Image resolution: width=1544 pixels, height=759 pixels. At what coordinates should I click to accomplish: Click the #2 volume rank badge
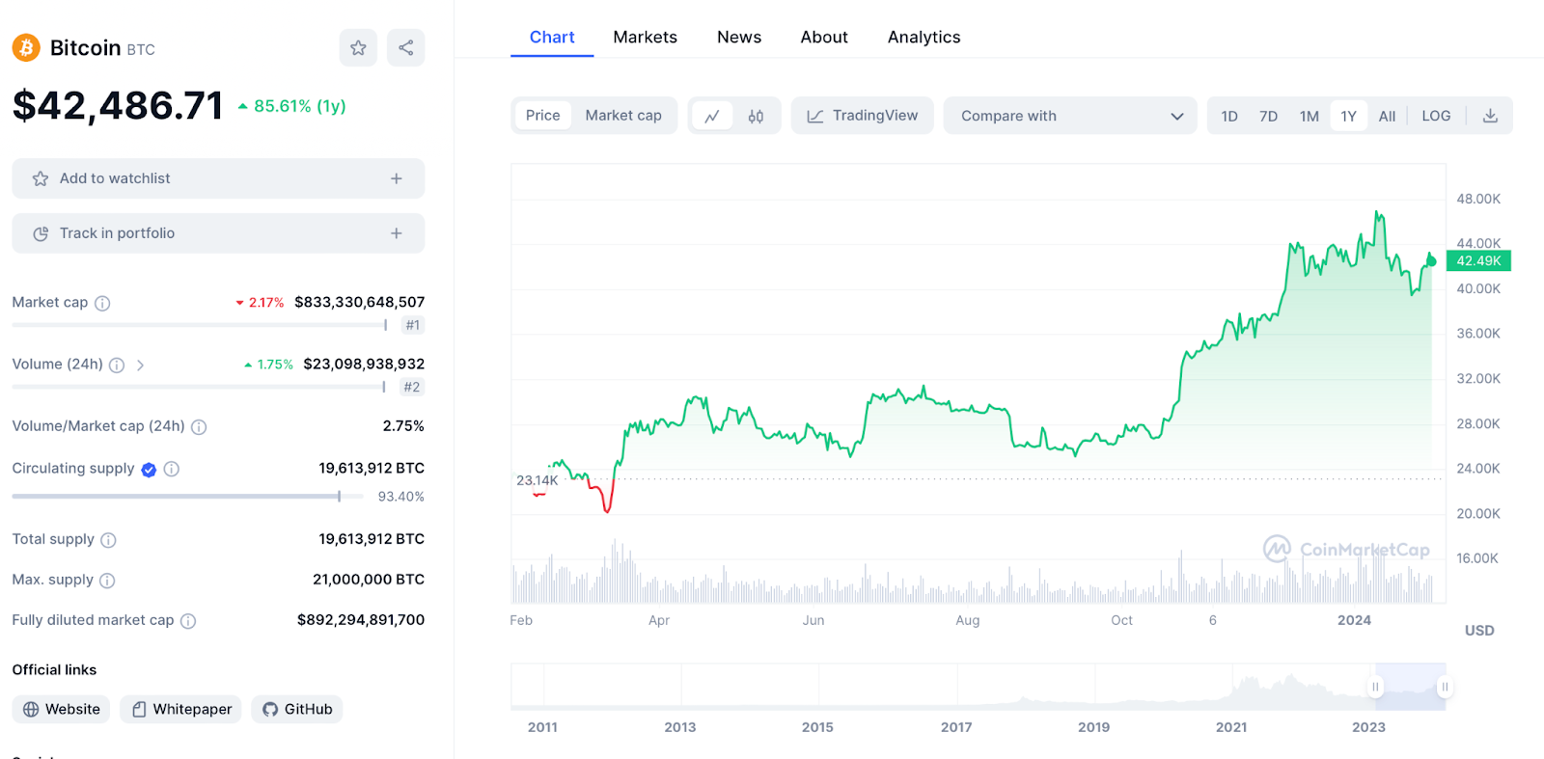[x=412, y=387]
